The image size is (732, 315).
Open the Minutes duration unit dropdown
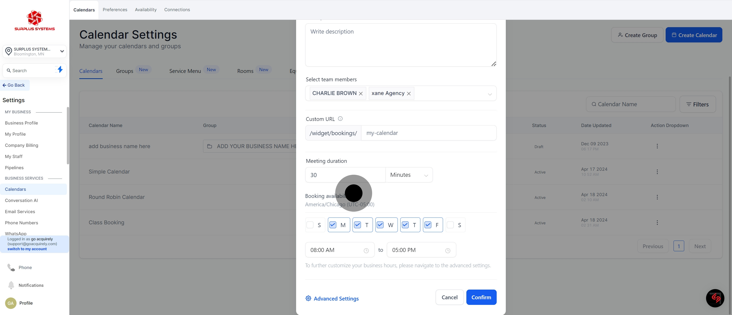409,175
